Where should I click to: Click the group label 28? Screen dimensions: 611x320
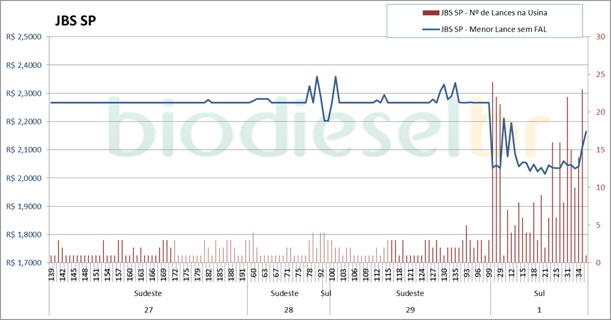pos(289,310)
